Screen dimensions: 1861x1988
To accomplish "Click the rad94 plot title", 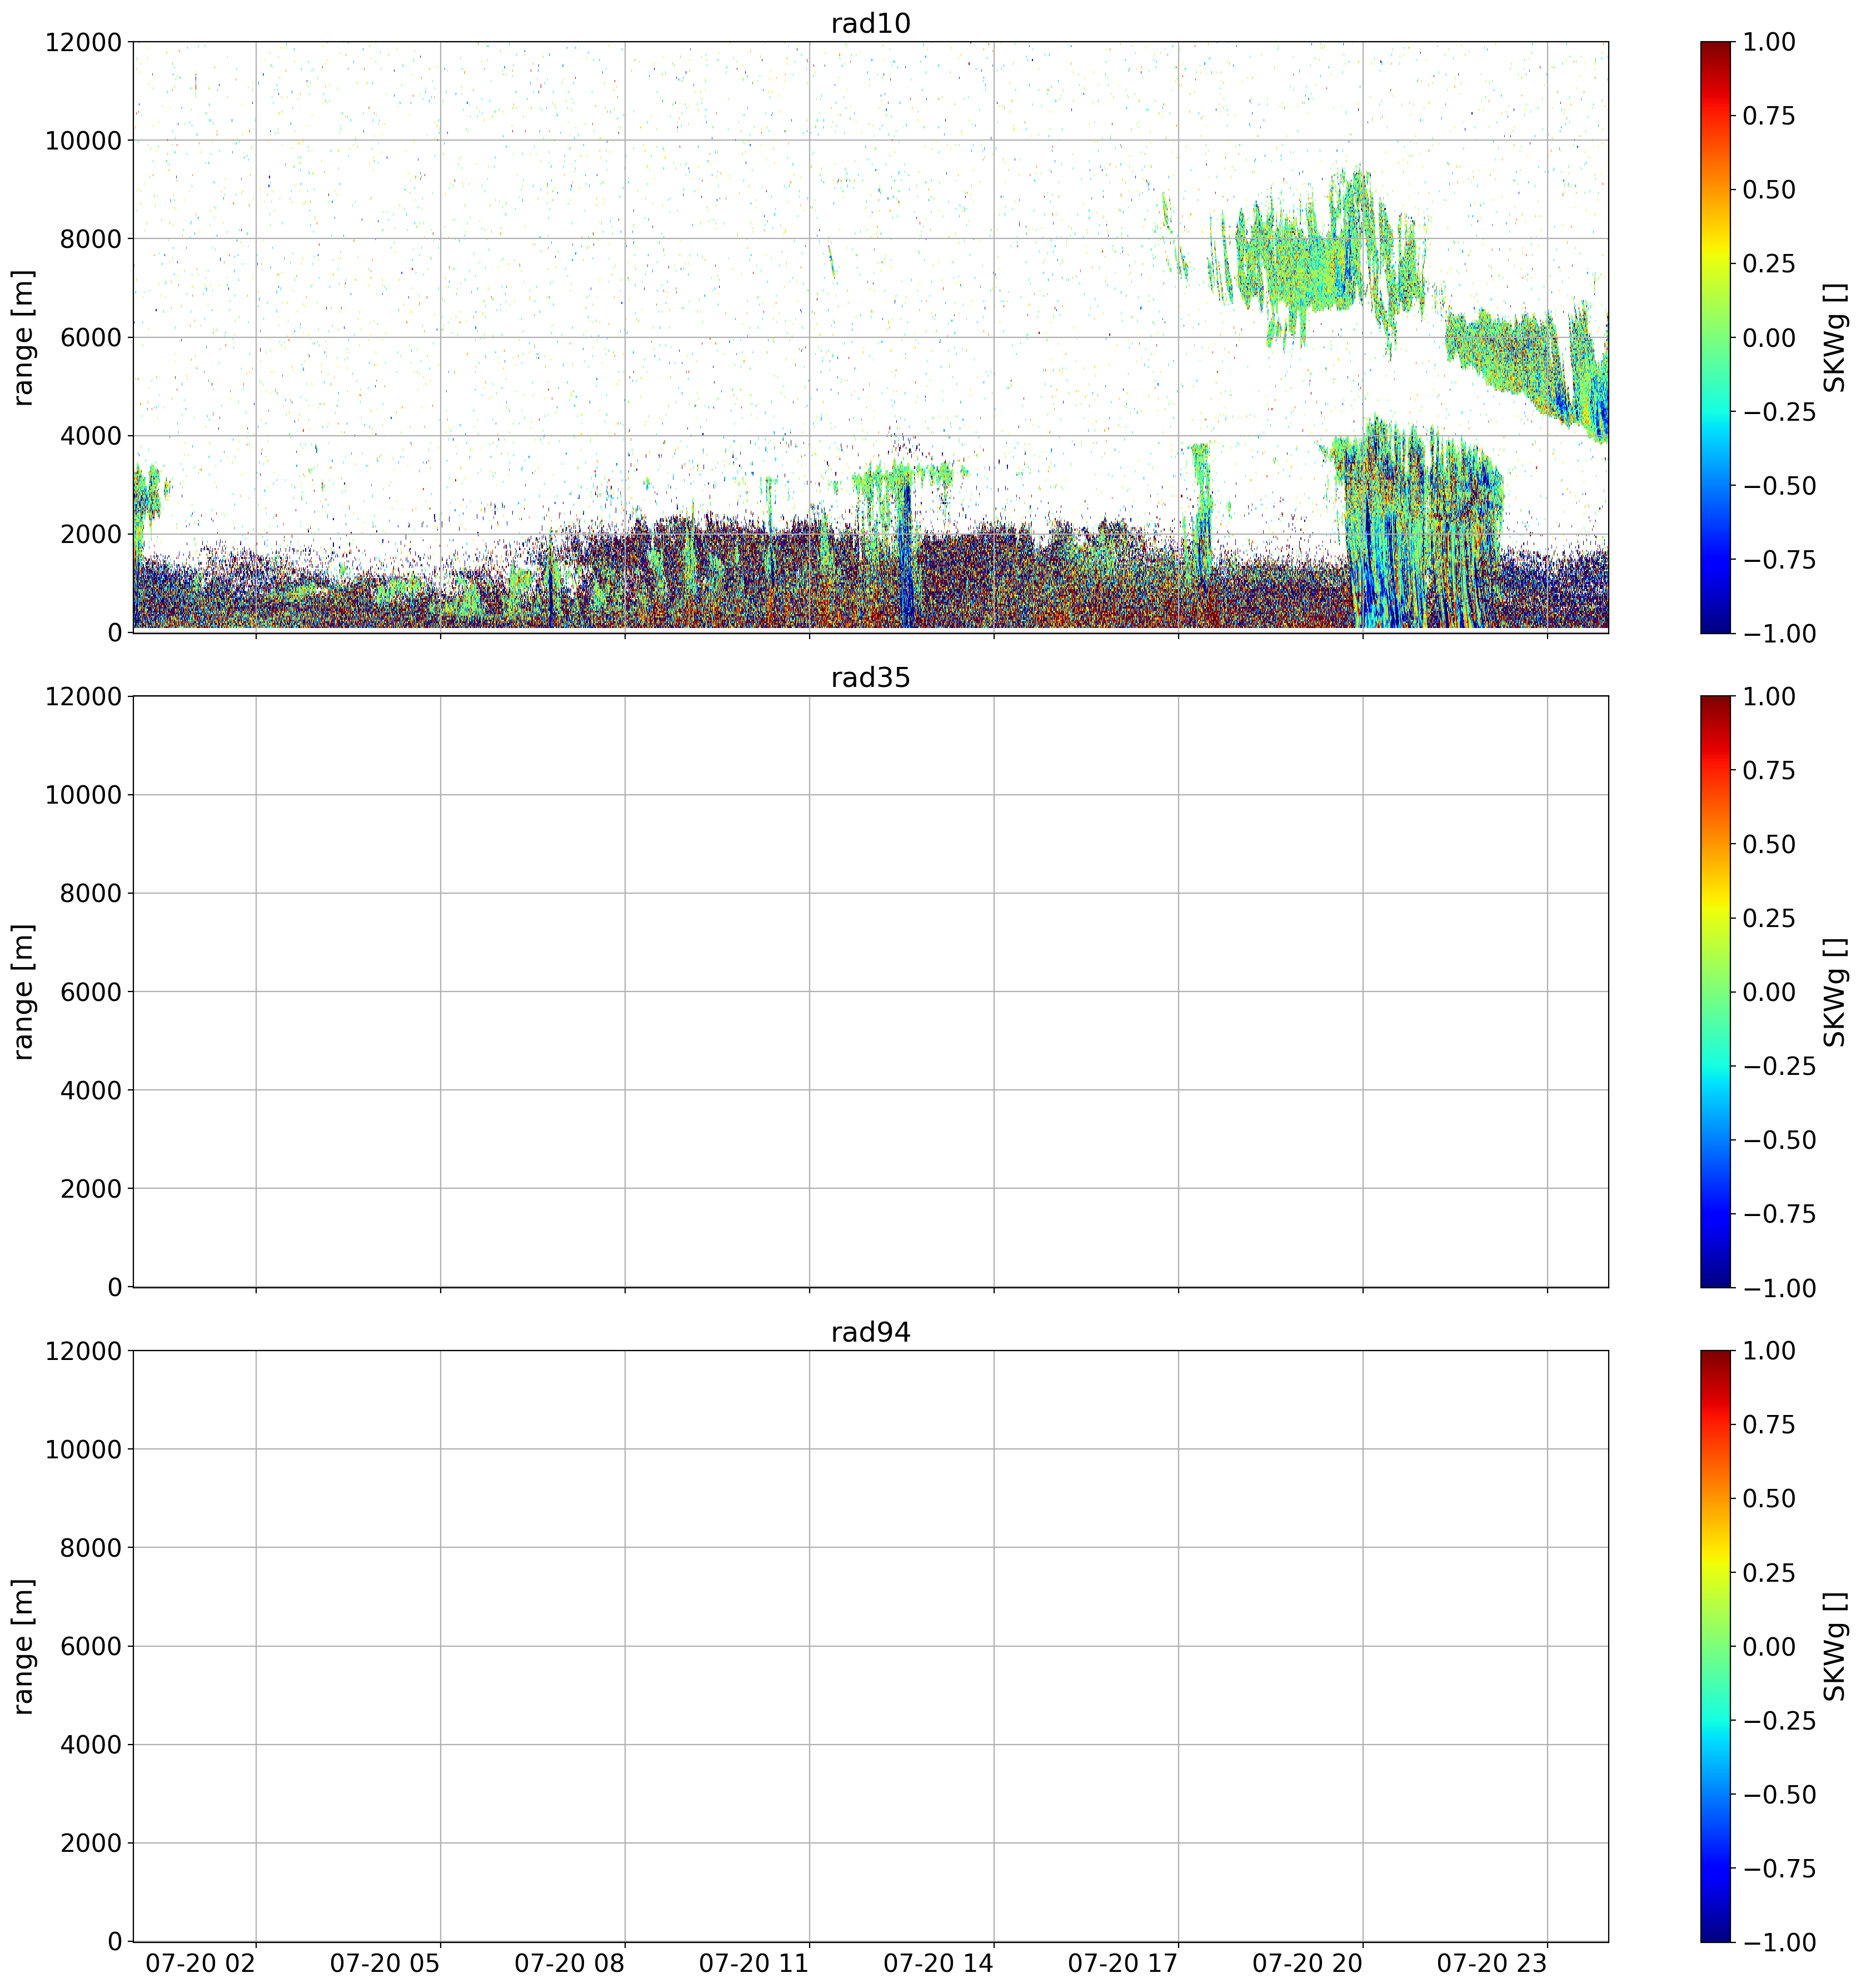I will click(x=870, y=1332).
